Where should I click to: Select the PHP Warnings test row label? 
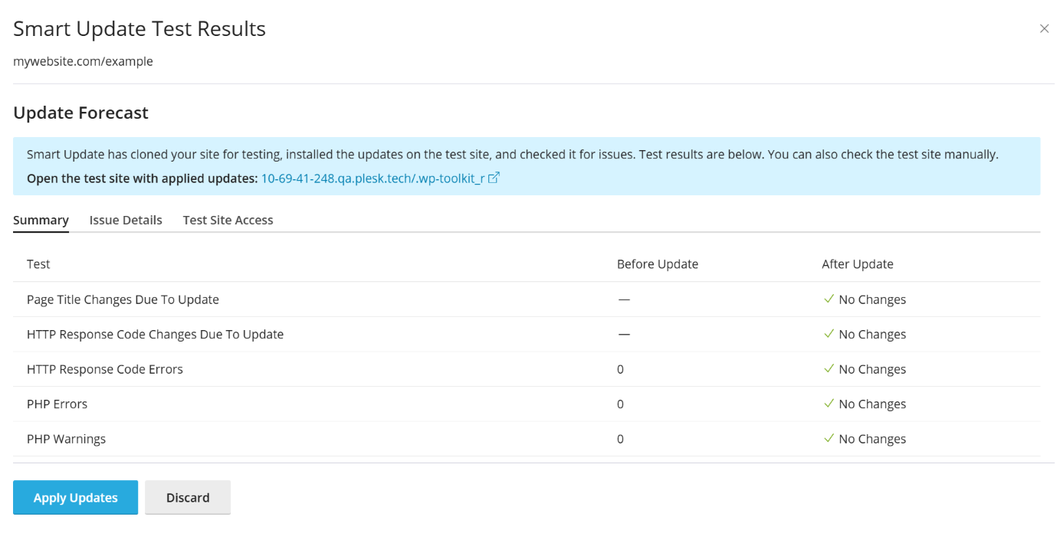[66, 440]
